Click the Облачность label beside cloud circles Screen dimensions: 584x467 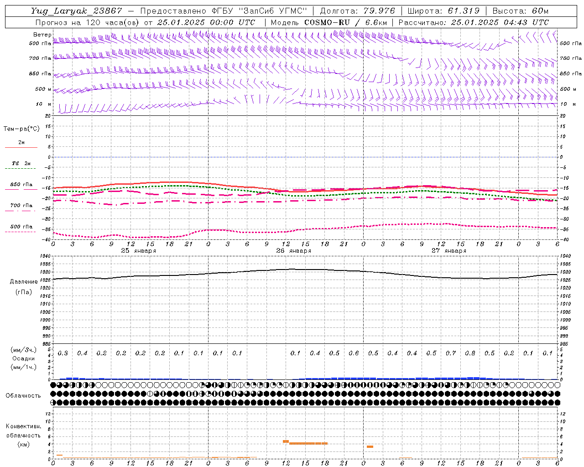click(23, 396)
